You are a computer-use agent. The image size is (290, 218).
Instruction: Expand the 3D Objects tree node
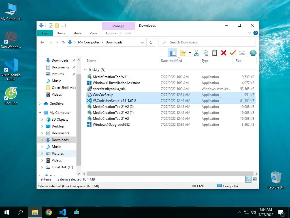pyautogui.click(x=42, y=120)
